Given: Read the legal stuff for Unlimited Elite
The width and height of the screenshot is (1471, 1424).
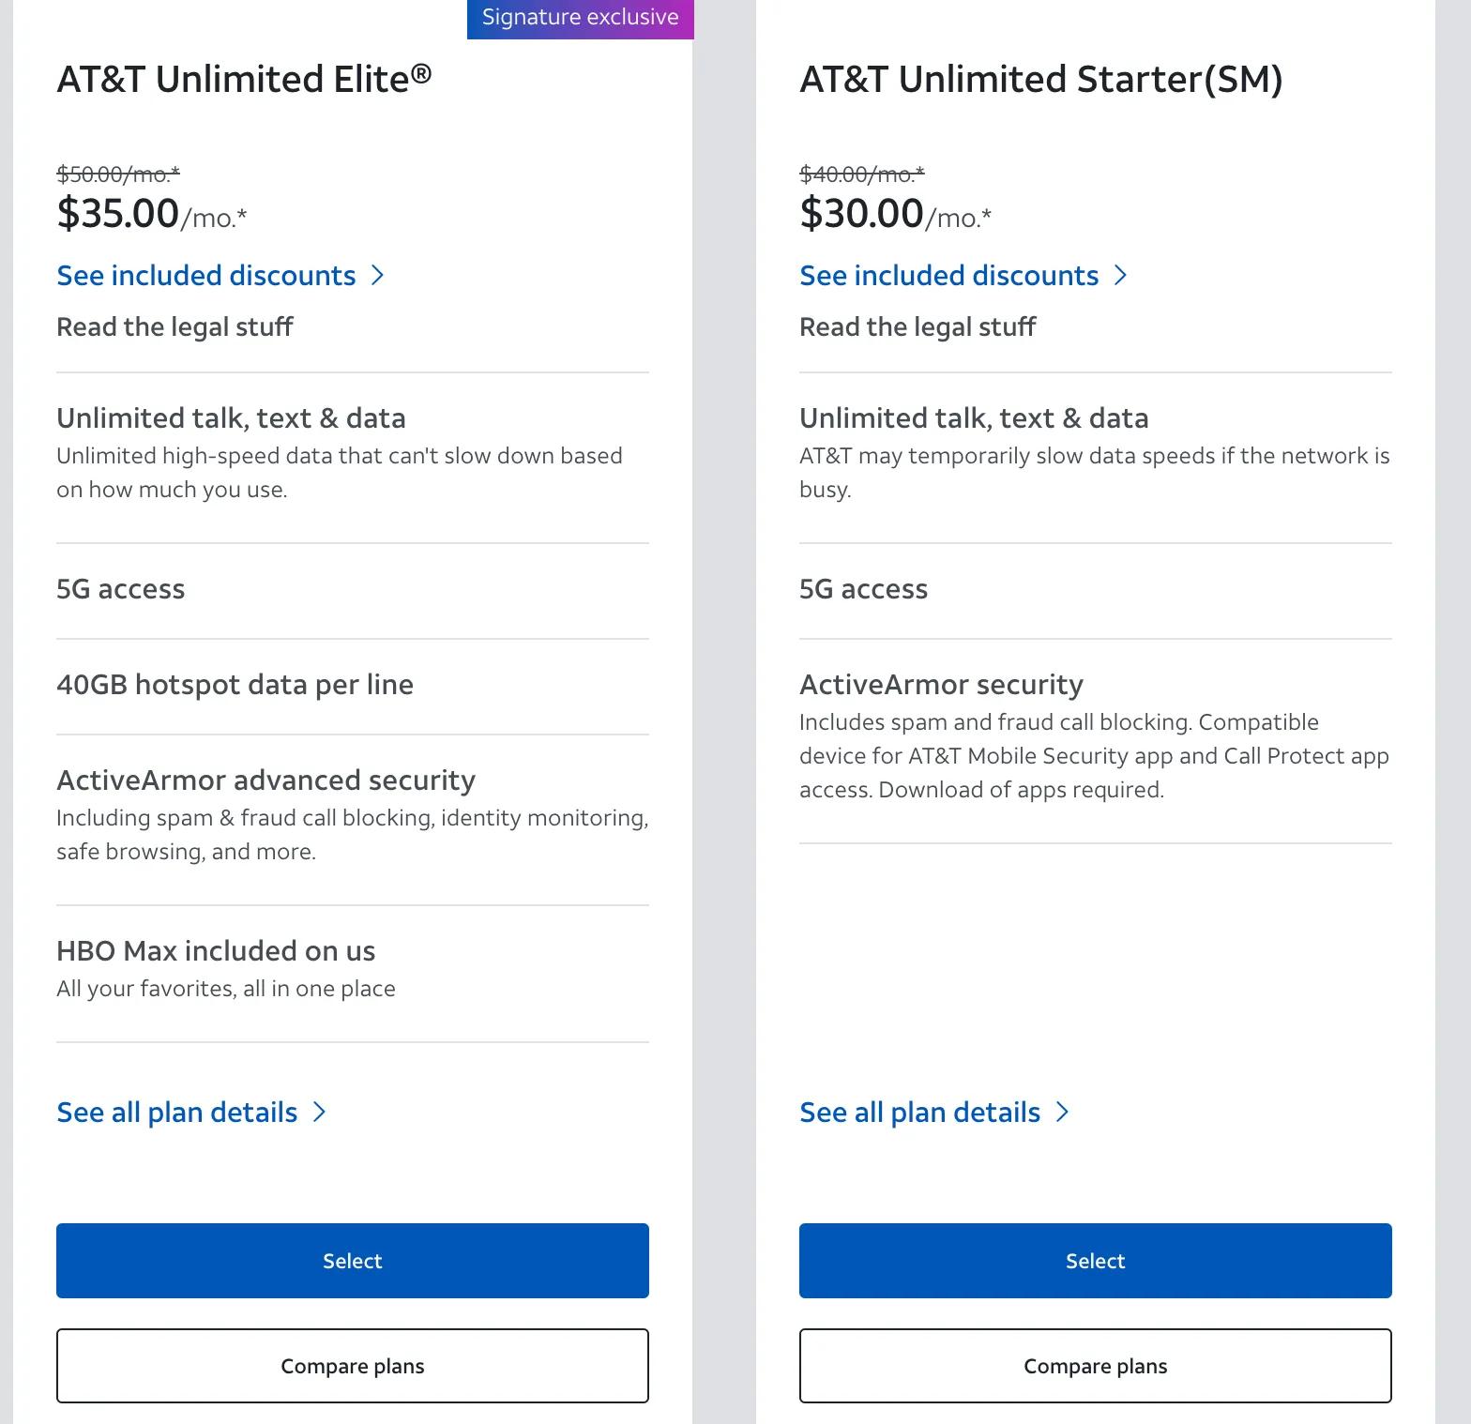Looking at the screenshot, I should [174, 327].
